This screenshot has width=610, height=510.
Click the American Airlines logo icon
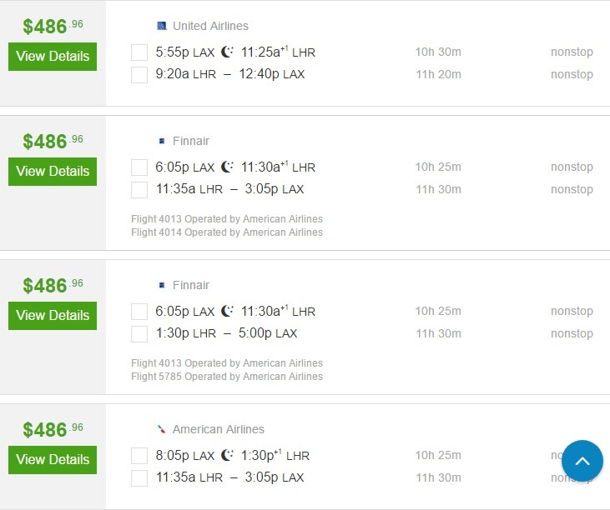(x=161, y=429)
